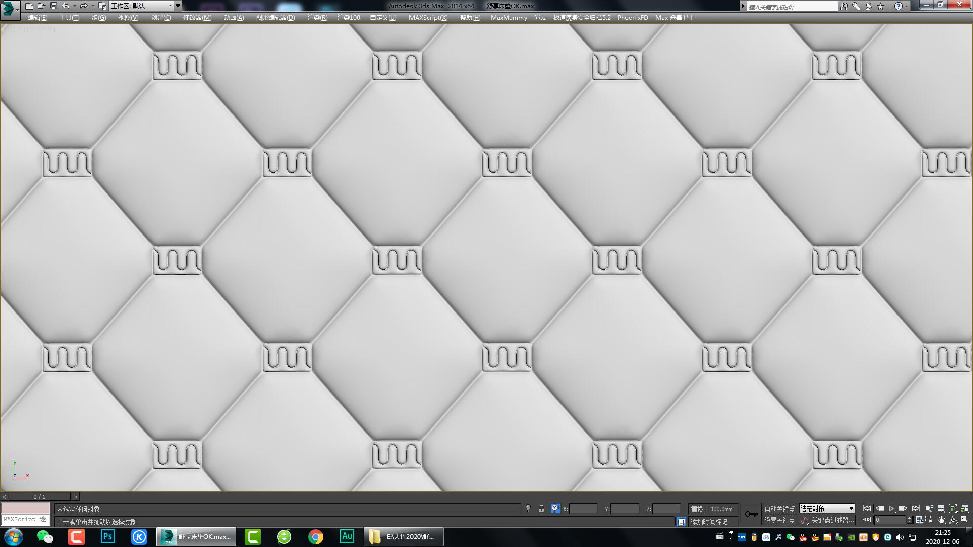Click the pink MAXScript listener color box
The image size is (973, 547).
[x=25, y=509]
